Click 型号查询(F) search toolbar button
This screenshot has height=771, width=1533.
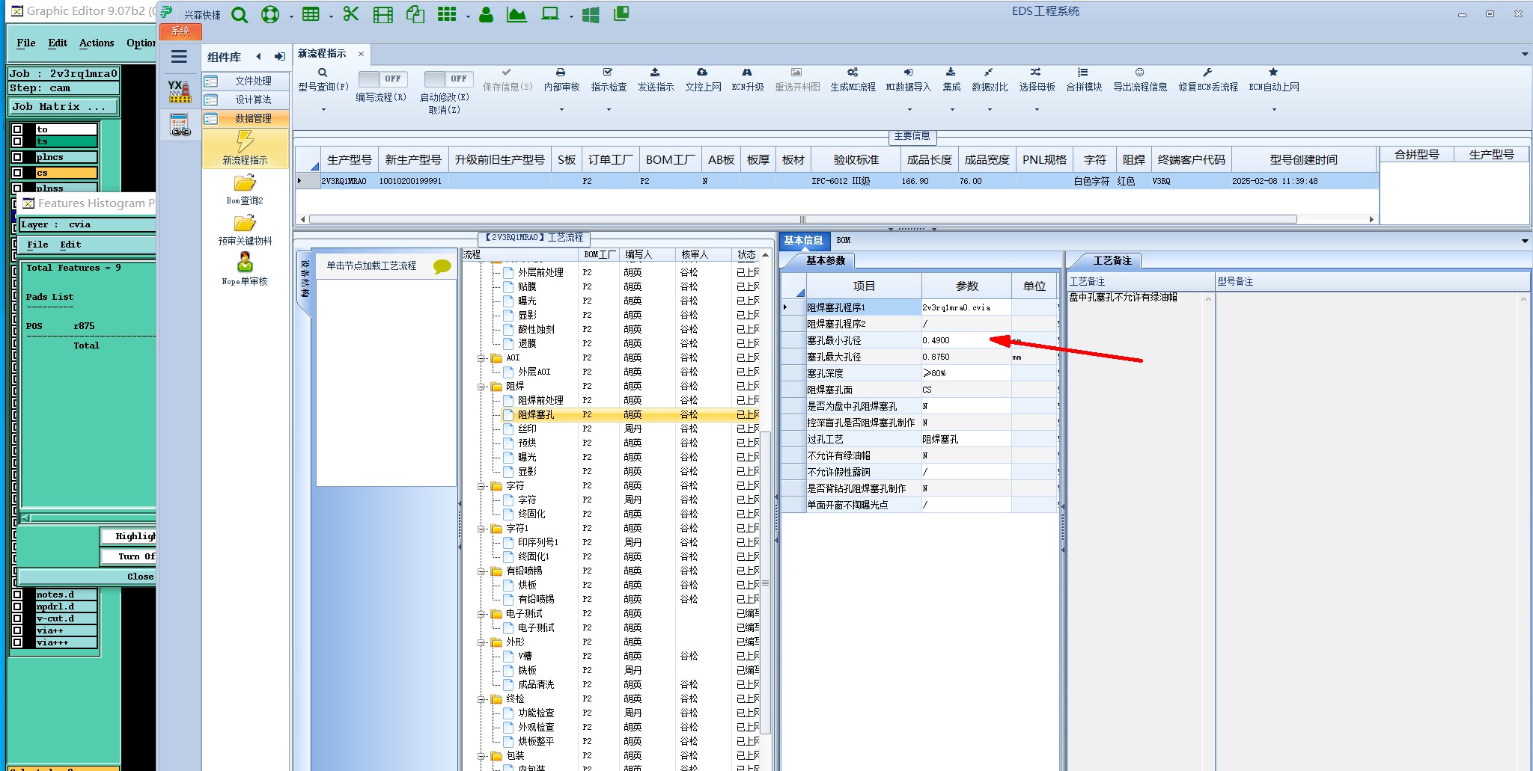[323, 80]
